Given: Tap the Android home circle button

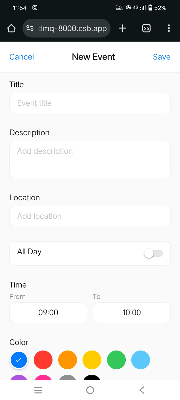Looking at the screenshot, I should [x=90, y=390].
